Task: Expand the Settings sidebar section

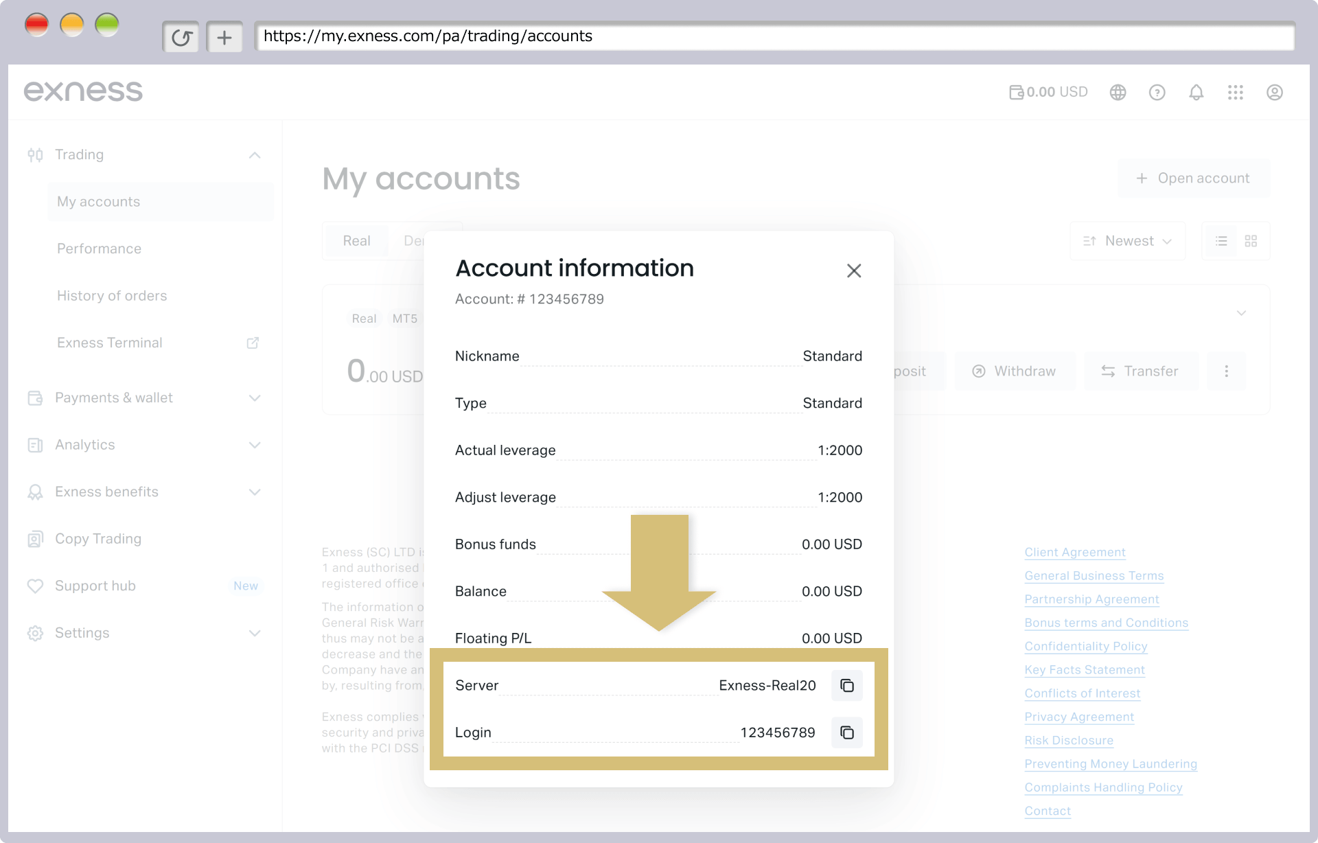Action: click(x=255, y=633)
